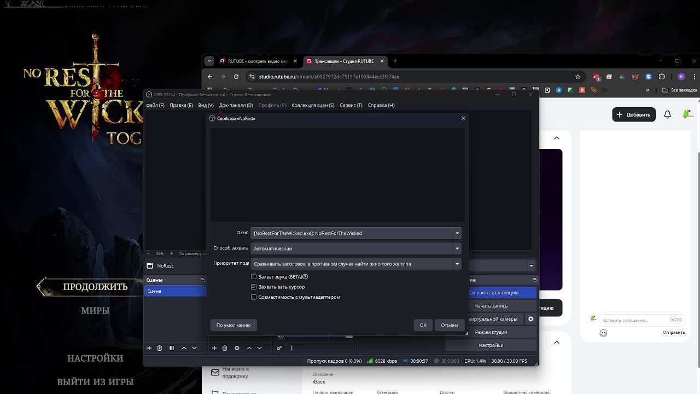Delete the selected scene using the trash icon in Scenes panel
Image resolution: width=700 pixels, height=394 pixels.
[160, 348]
